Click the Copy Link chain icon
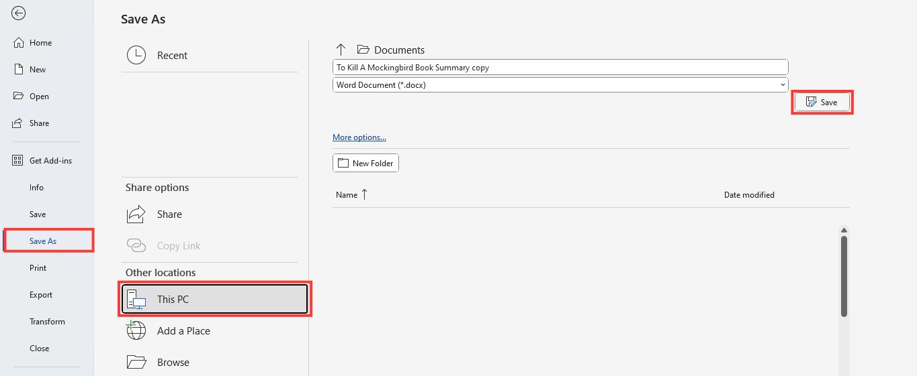Viewport: 917px width, 376px height. tap(136, 246)
